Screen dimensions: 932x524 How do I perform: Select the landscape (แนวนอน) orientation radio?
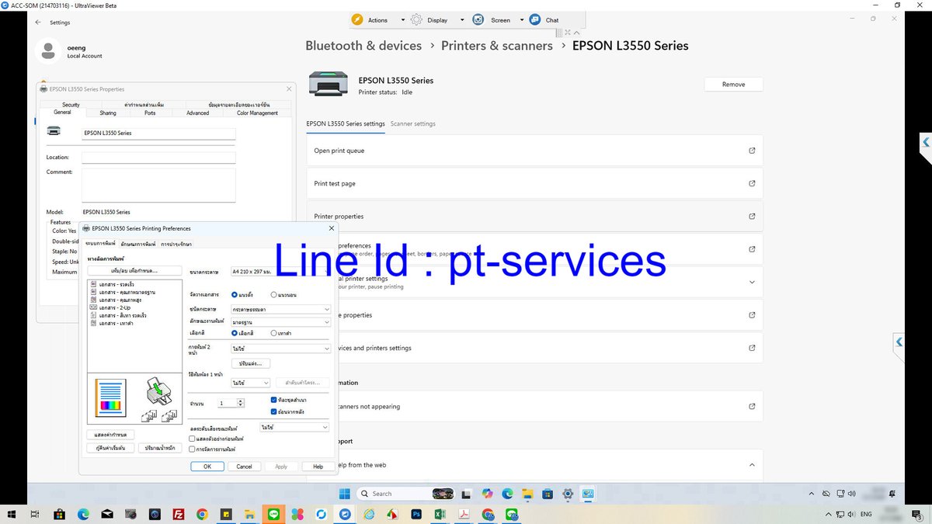click(273, 295)
